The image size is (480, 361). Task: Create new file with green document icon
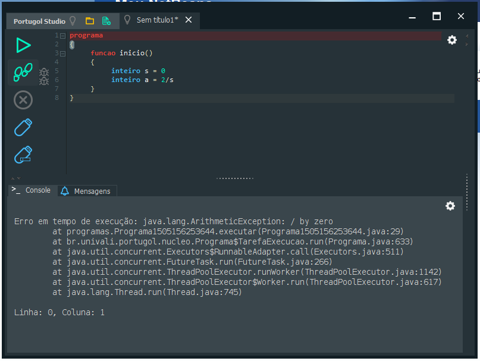(x=106, y=21)
